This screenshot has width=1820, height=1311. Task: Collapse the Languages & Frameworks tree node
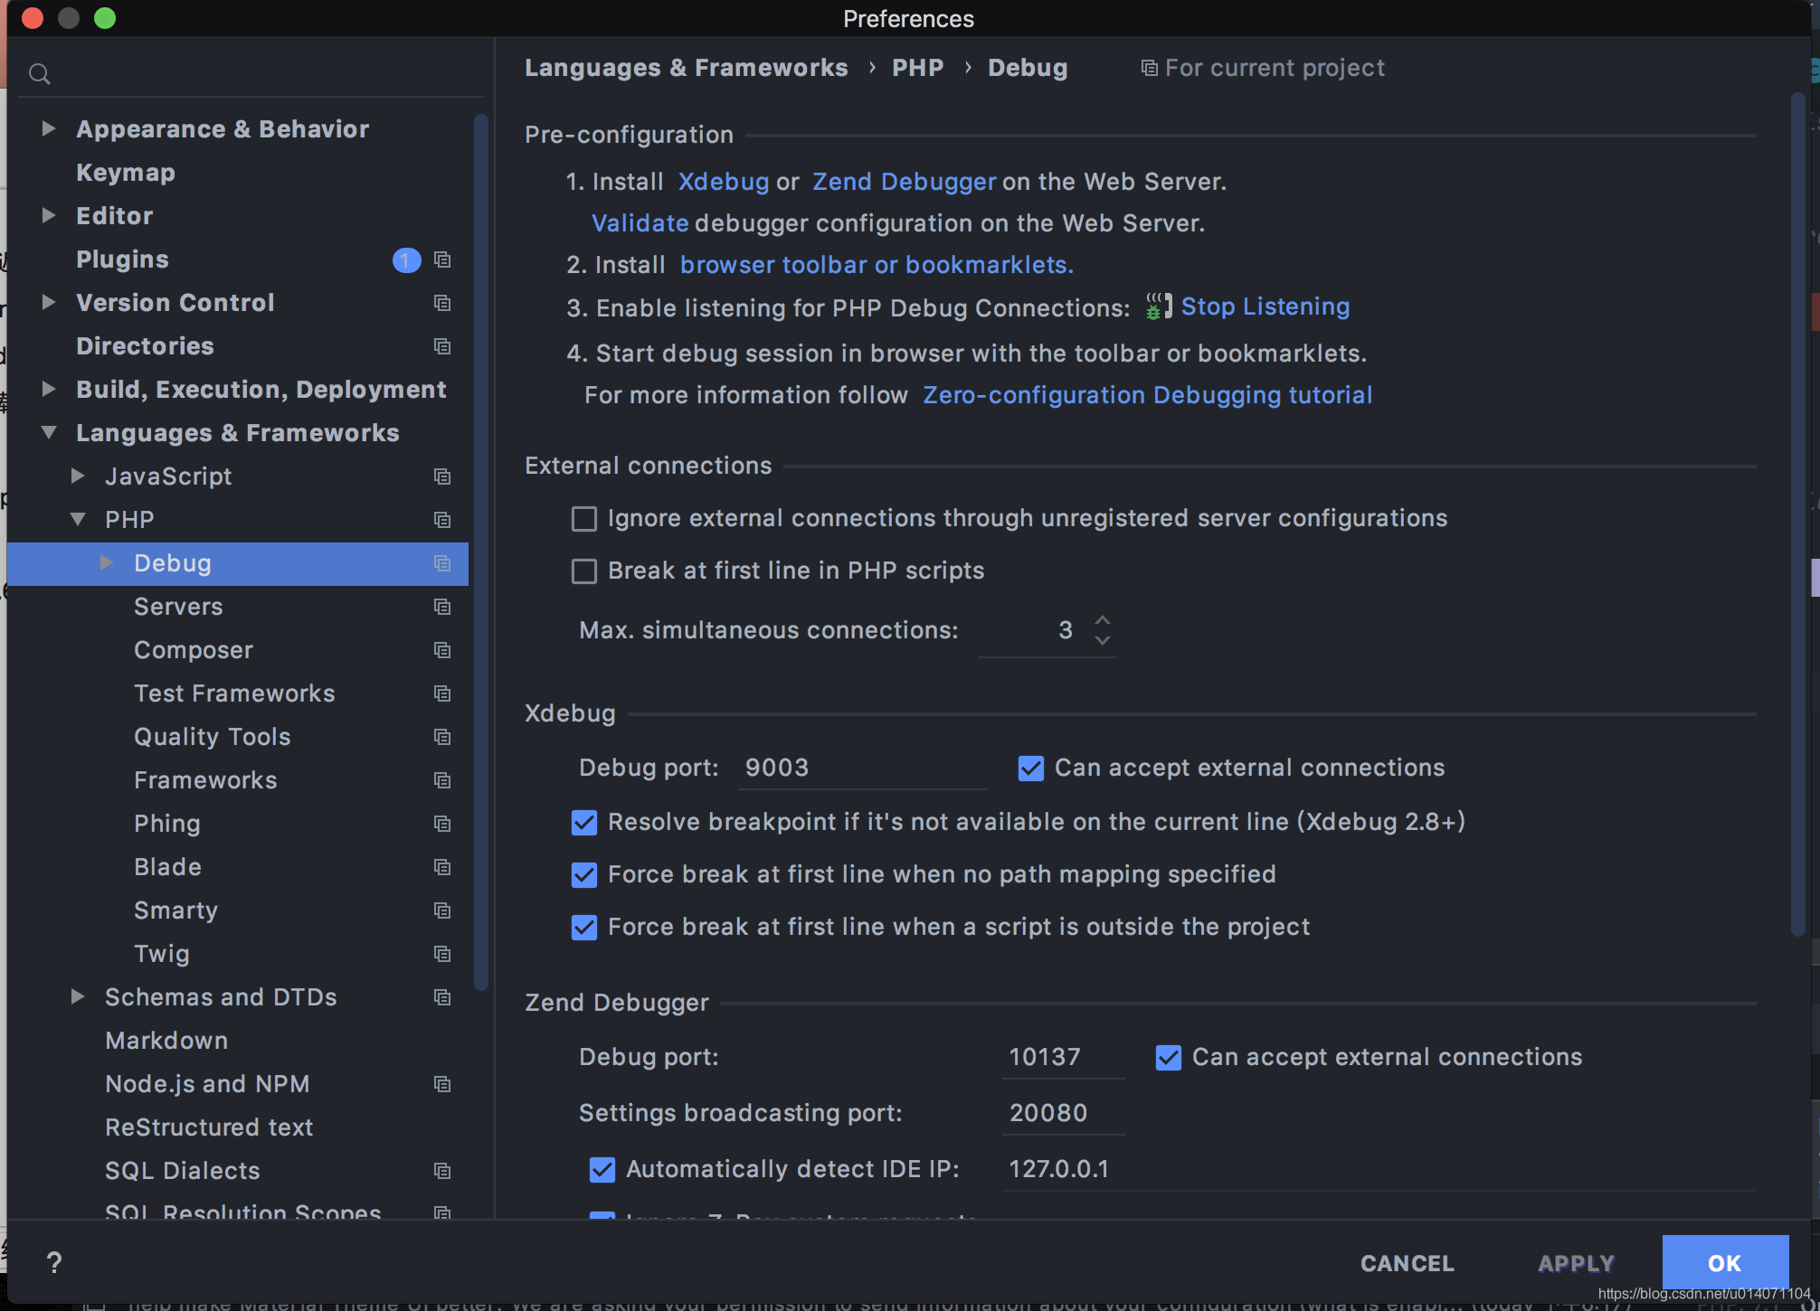point(49,433)
